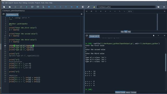Open the Projects menu
Screen dimensions: 167x94
coord(38,3)
